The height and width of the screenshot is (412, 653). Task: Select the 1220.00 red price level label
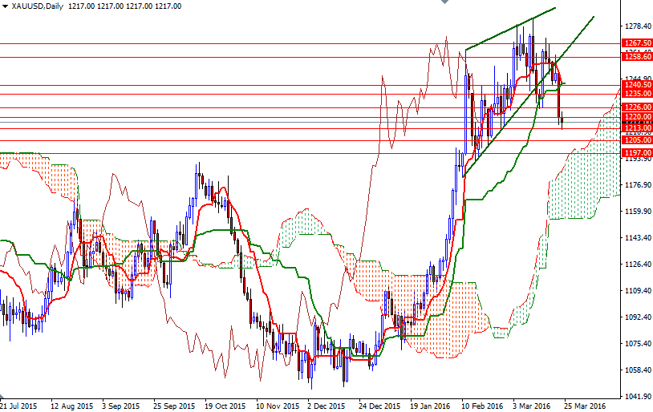(x=637, y=117)
